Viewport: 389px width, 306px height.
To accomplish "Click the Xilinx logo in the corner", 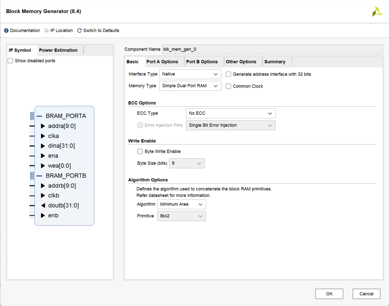I will coord(377,12).
